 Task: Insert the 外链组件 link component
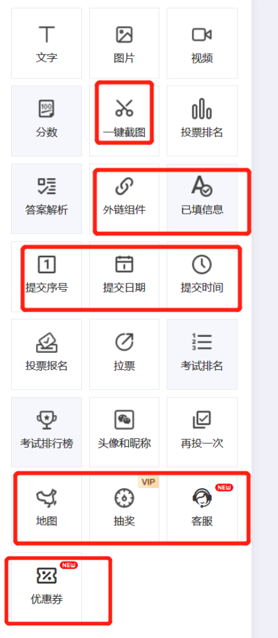tap(124, 198)
